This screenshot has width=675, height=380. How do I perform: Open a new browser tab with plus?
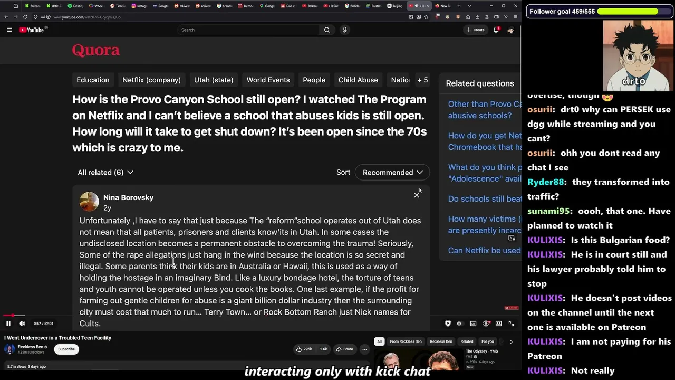tap(459, 6)
